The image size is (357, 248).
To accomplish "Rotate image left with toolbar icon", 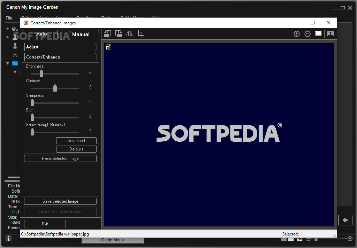I will (x=108, y=34).
